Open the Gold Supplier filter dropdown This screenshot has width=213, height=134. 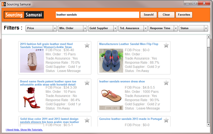(103, 28)
